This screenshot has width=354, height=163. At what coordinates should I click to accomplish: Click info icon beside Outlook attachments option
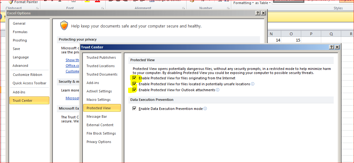click(218, 90)
